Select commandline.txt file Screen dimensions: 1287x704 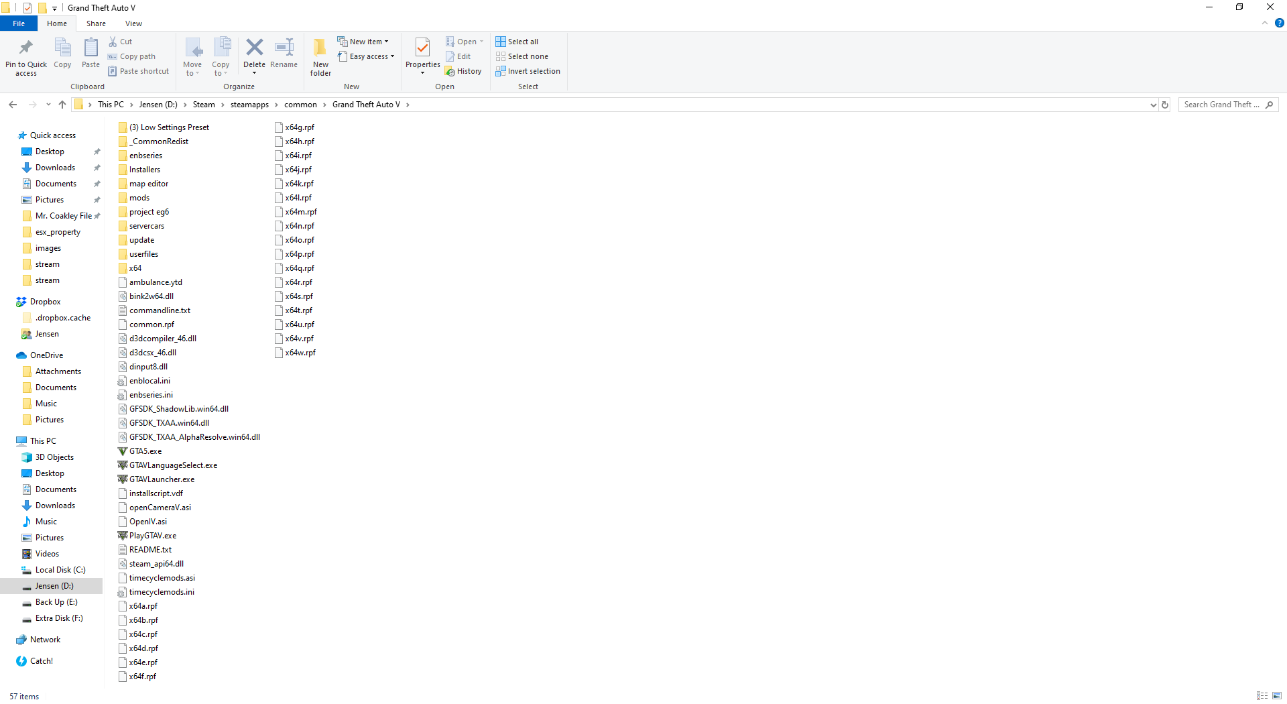160,310
